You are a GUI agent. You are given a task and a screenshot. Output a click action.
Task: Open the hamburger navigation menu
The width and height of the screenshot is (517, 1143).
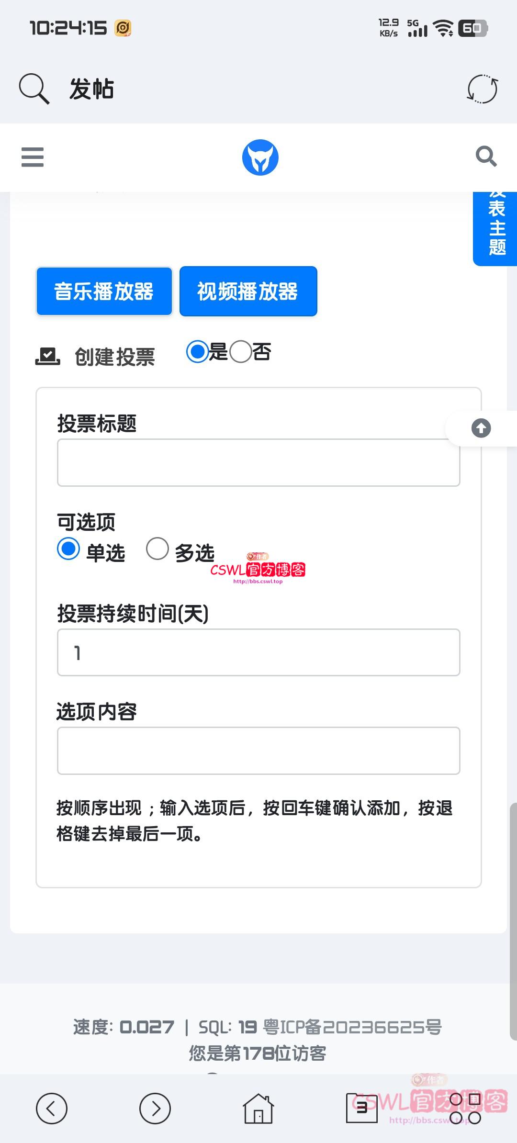point(32,157)
